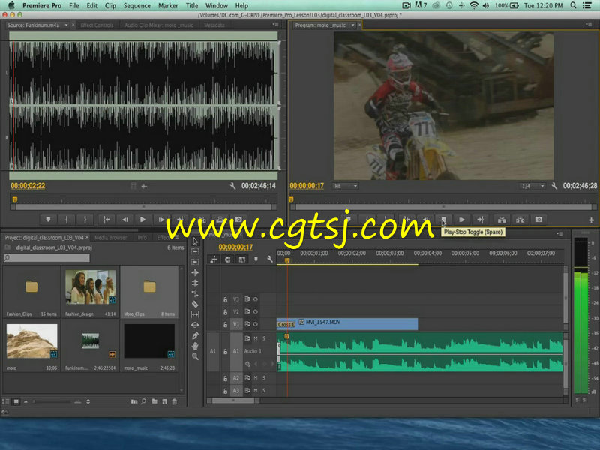Select the Slip tool
The height and width of the screenshot is (450, 600).
click(195, 314)
